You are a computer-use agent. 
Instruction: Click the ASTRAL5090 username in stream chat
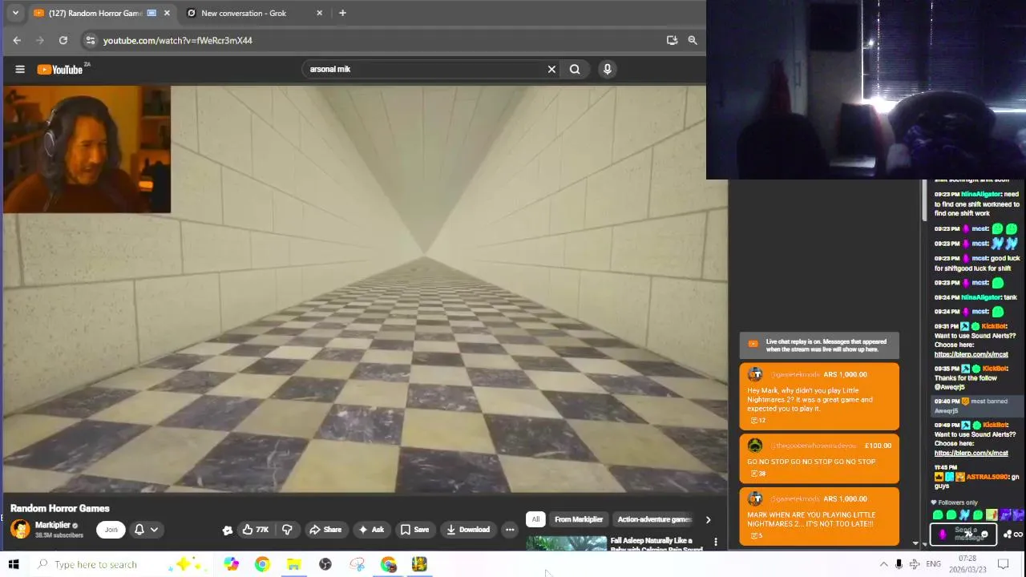pyautogui.click(x=985, y=477)
